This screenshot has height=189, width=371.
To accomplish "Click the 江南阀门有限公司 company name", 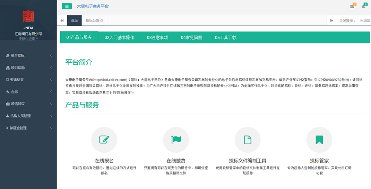I will pyautogui.click(x=28, y=34).
